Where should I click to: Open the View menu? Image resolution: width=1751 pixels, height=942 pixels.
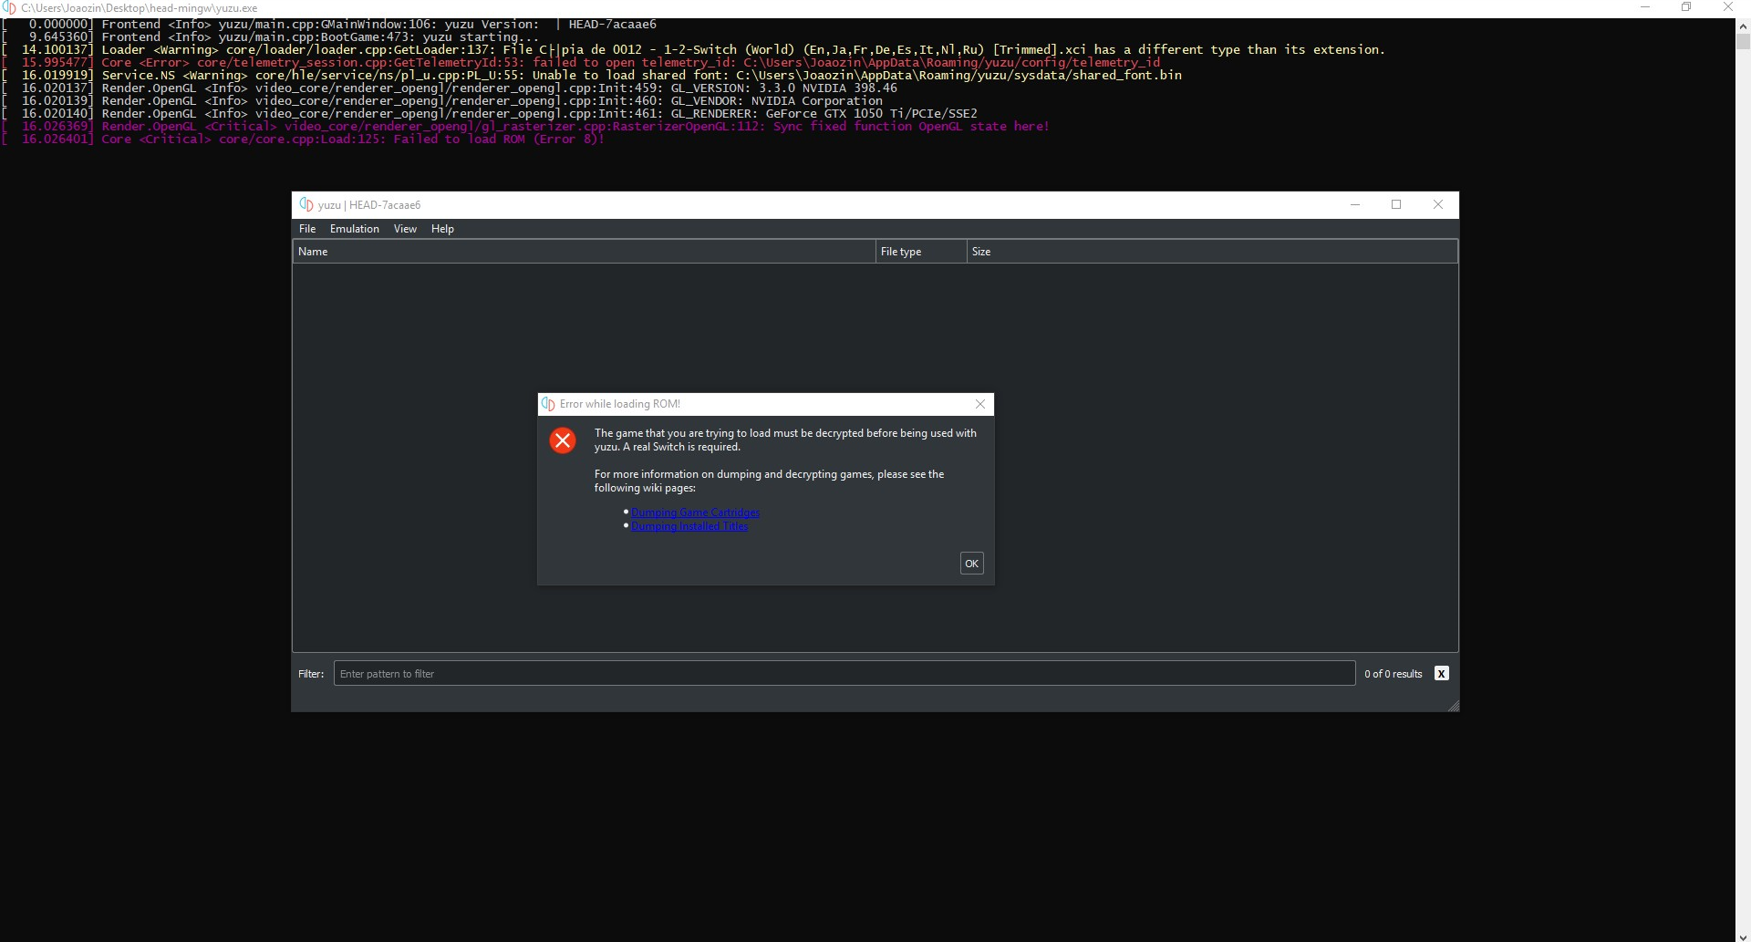point(405,228)
